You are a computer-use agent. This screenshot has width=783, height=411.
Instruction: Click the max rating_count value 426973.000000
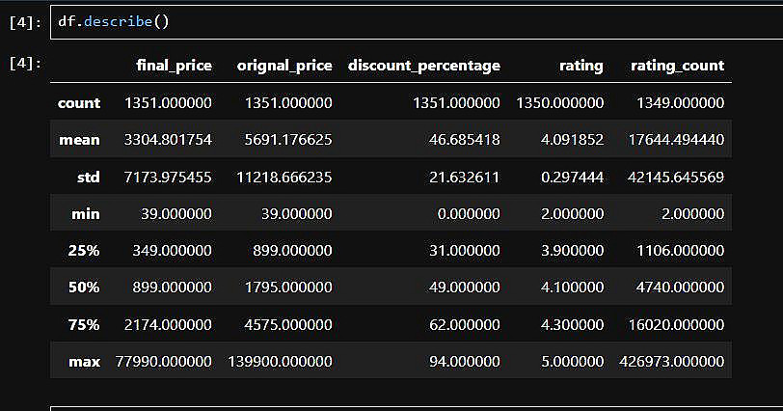coord(671,361)
